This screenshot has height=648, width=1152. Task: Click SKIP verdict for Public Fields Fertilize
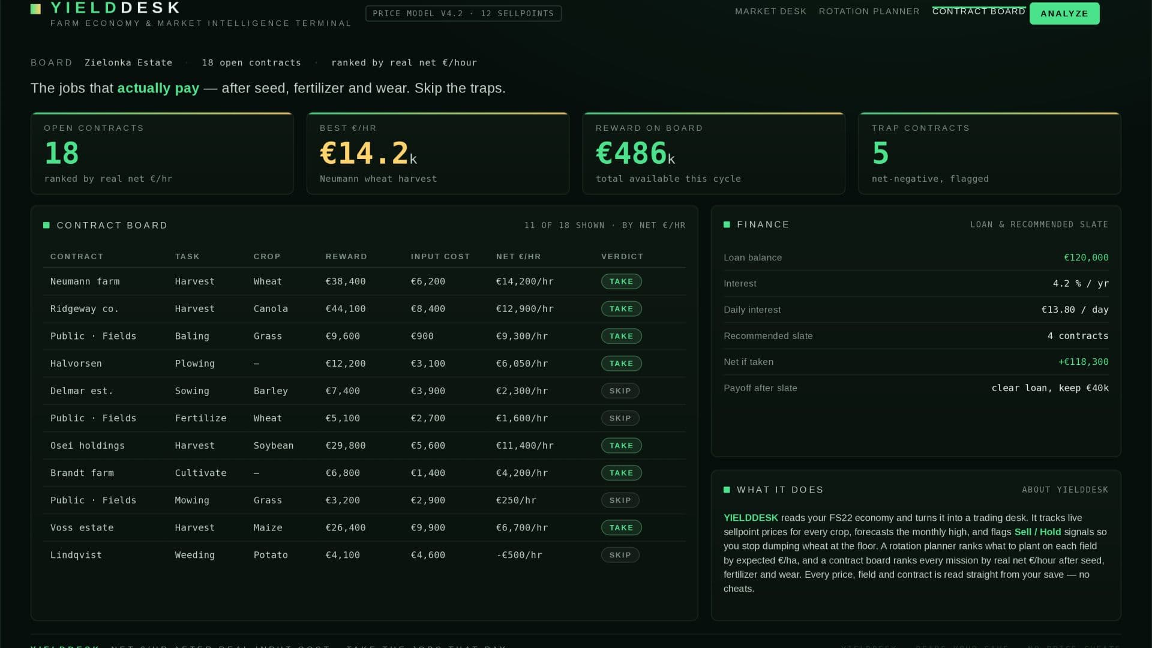[x=620, y=418]
